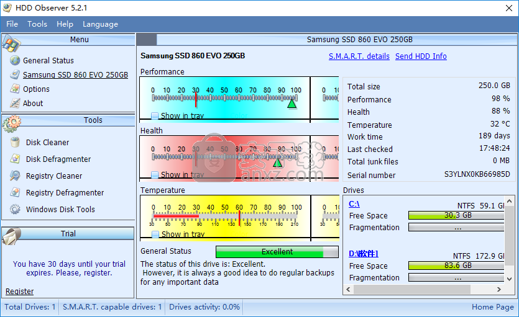Image resolution: width=519 pixels, height=317 pixels.
Task: Click the Registry Cleaner magnifier icon
Action: (15, 176)
